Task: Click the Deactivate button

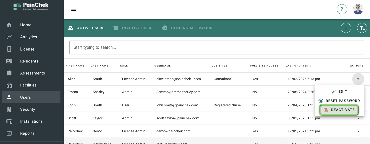Action: click(x=339, y=110)
